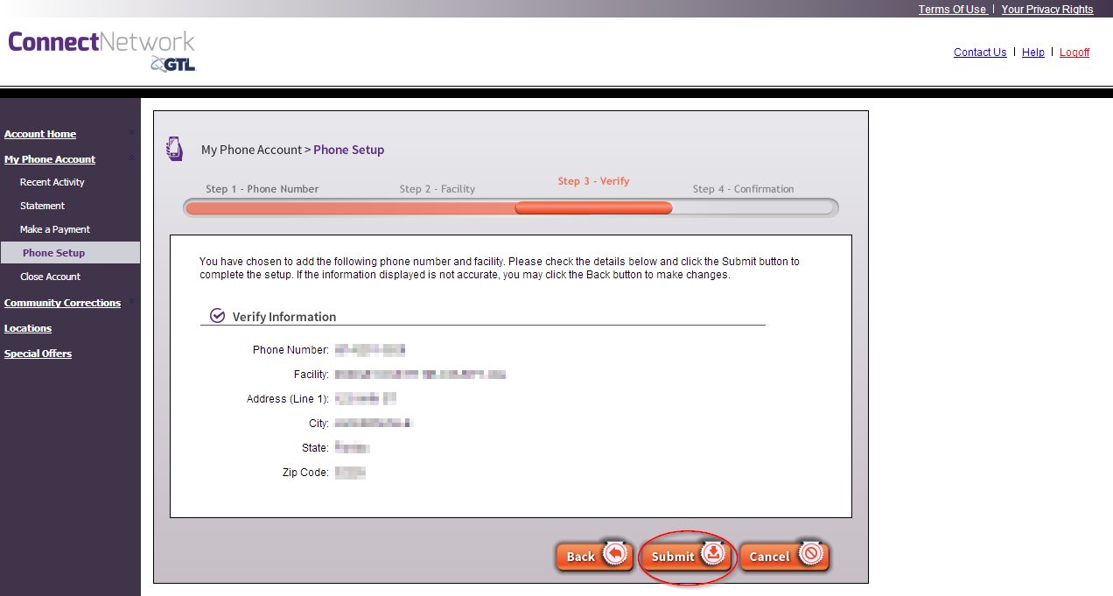
Task: Click the My Phone Account breadcrumb text
Action: (251, 150)
